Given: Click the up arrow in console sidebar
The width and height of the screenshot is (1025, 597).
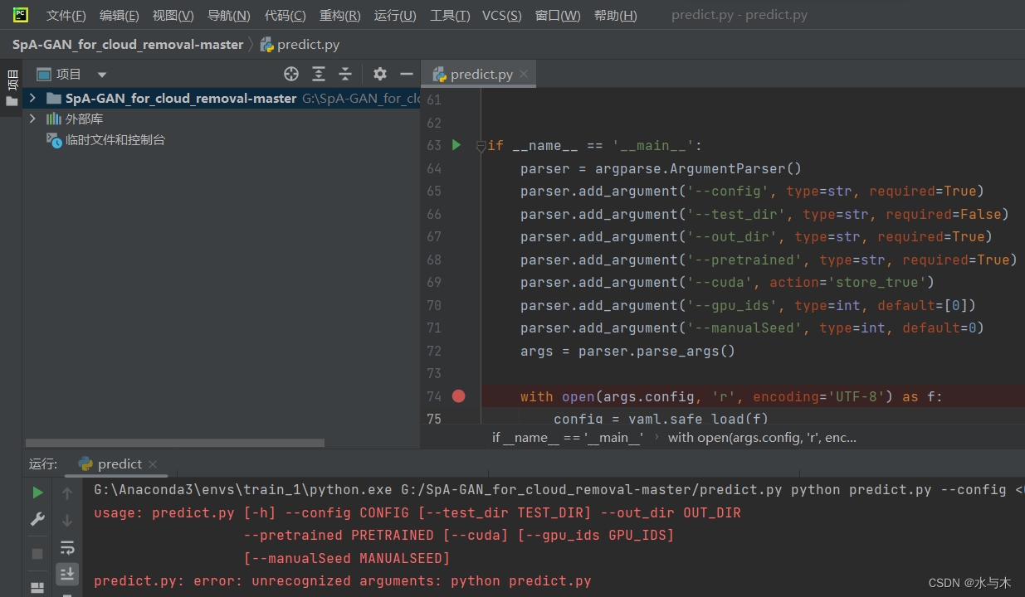Looking at the screenshot, I should click(x=67, y=492).
